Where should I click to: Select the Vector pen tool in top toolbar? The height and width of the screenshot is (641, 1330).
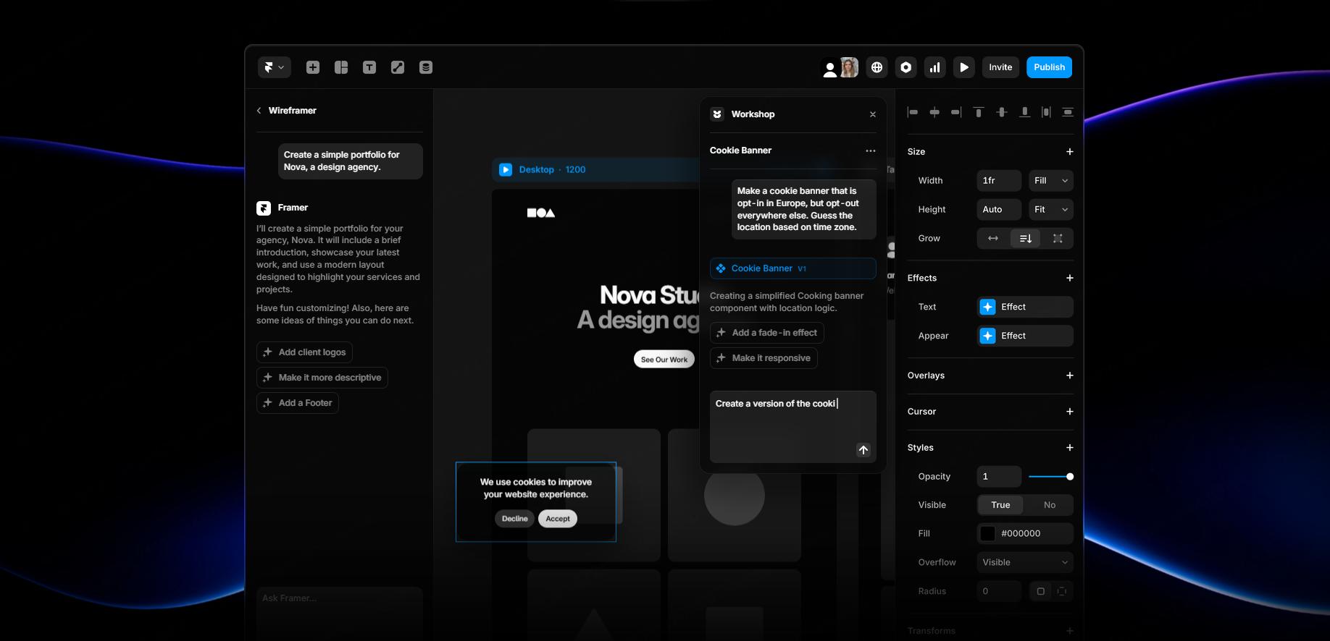[398, 67]
